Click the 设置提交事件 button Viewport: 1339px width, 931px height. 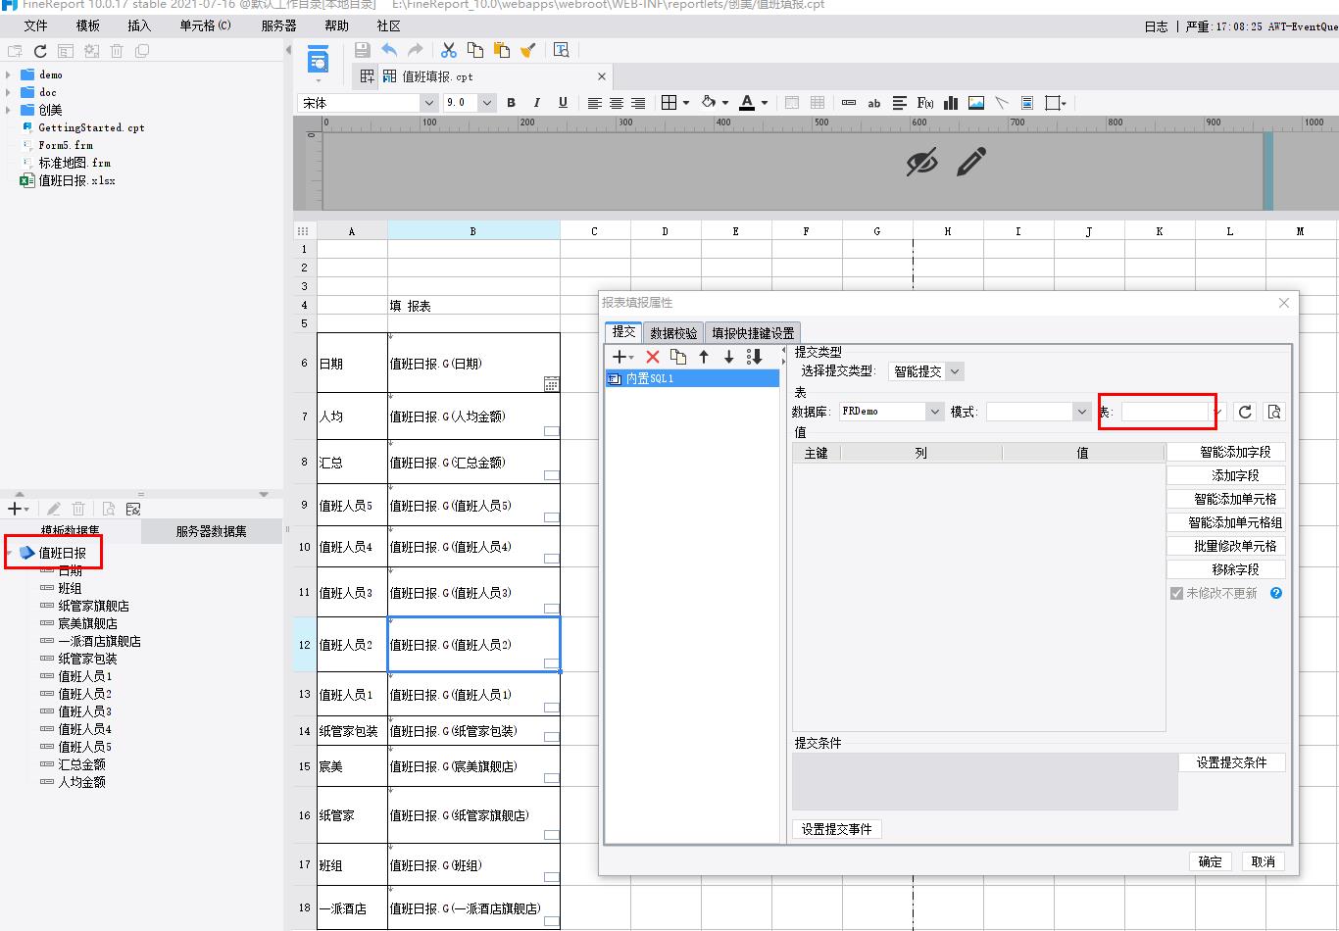837,829
